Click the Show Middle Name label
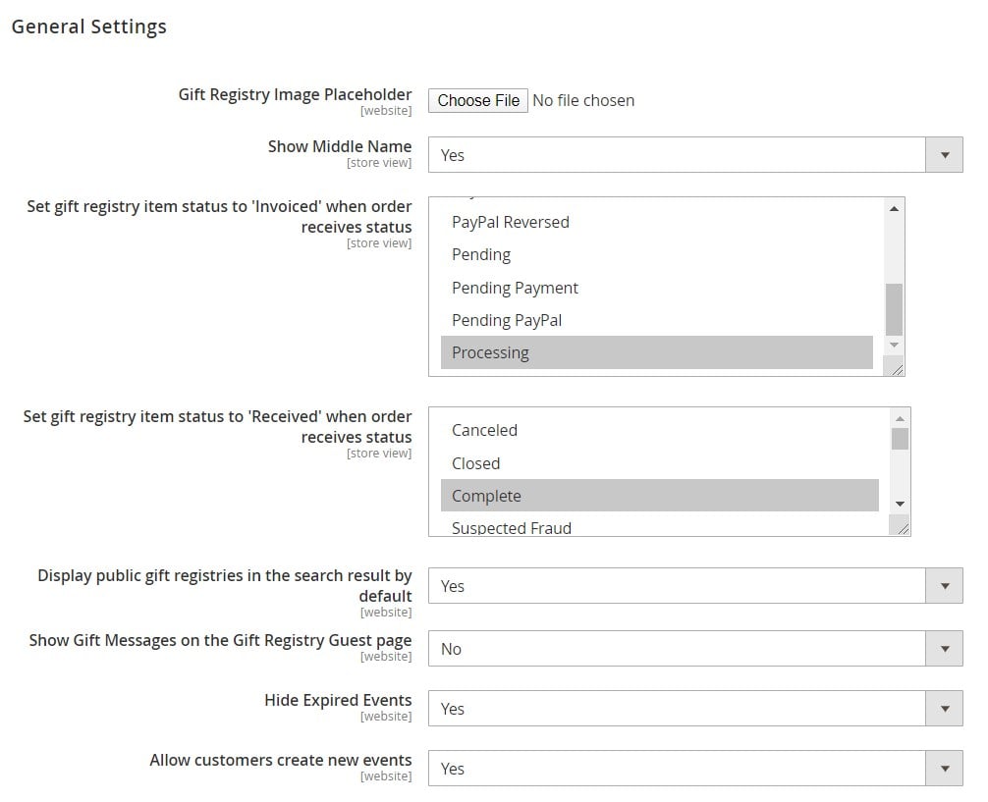The width and height of the screenshot is (988, 802). click(x=340, y=147)
